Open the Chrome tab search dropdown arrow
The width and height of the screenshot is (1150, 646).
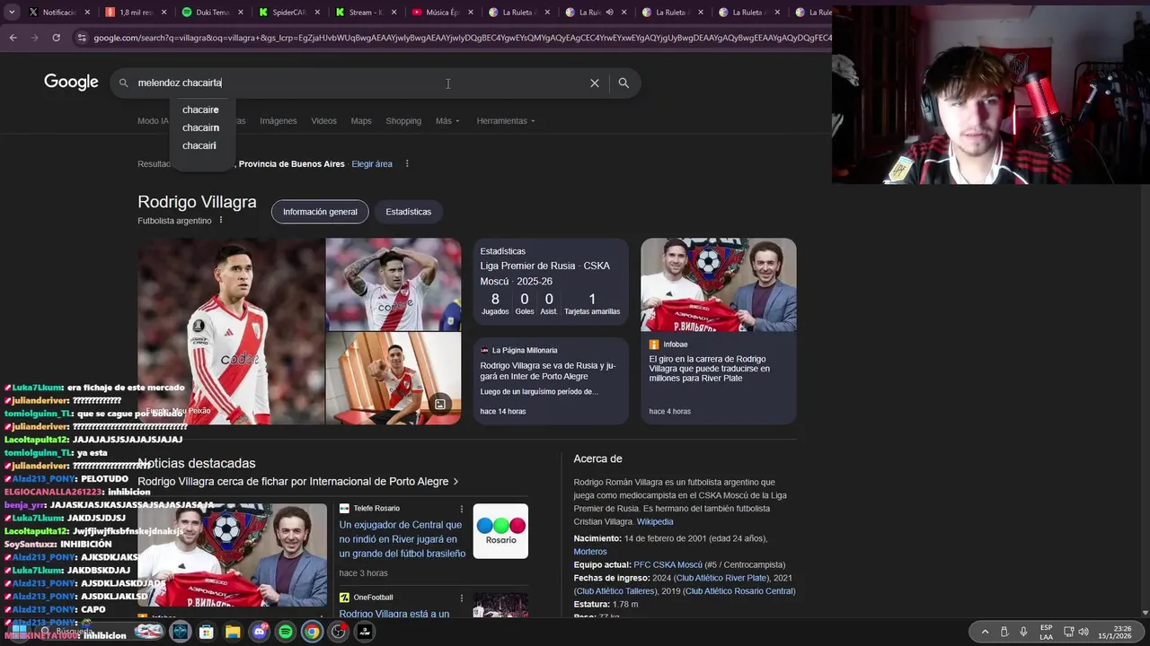(12, 13)
